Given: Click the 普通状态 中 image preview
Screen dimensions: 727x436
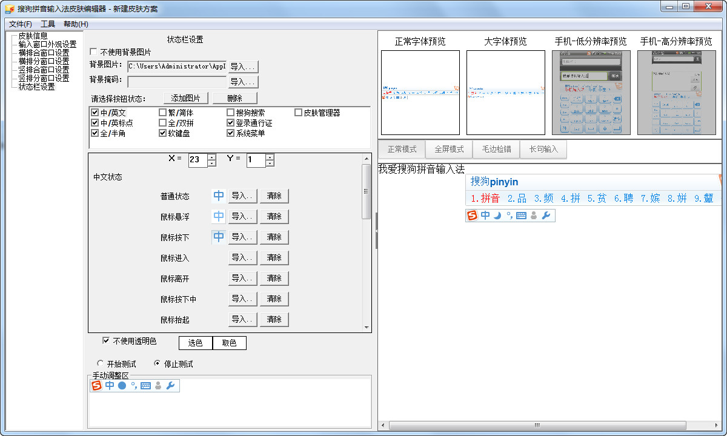Looking at the screenshot, I should [219, 196].
